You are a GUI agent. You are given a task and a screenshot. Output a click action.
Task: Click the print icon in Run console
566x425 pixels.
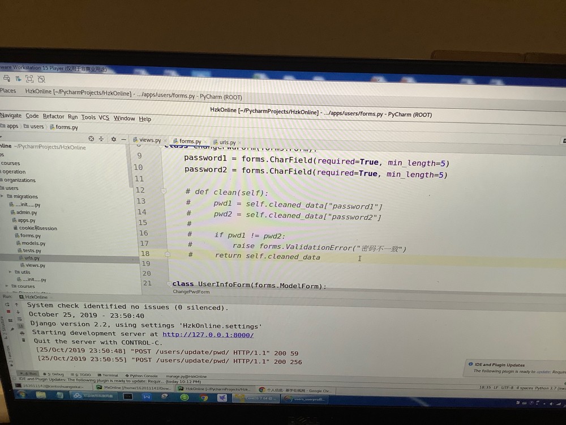click(x=22, y=333)
